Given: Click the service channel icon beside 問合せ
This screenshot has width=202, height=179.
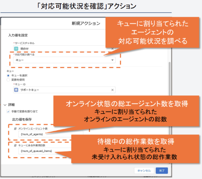Looking at the screenshot, I should (16, 49).
